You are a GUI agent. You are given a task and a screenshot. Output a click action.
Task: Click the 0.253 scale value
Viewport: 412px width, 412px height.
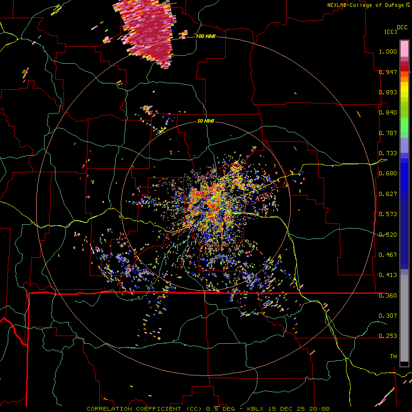388,336
